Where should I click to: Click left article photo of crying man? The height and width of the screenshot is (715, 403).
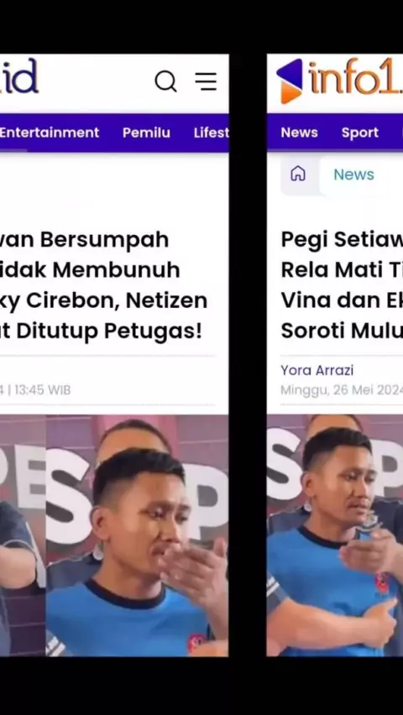coord(114,535)
